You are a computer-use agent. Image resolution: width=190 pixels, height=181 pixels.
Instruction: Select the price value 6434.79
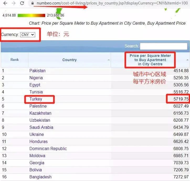pos(181,127)
